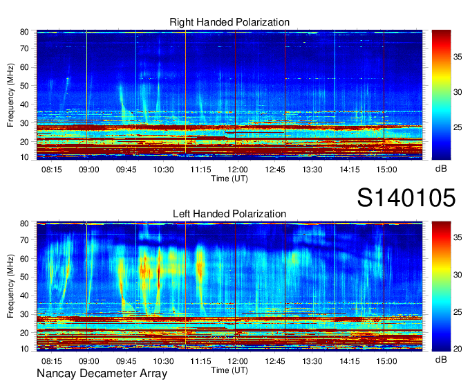Image resolution: width=470 pixels, height=382 pixels.
Task: Click the 09:45 time tick of Right Handed plot
Action: pyautogui.click(x=126, y=170)
